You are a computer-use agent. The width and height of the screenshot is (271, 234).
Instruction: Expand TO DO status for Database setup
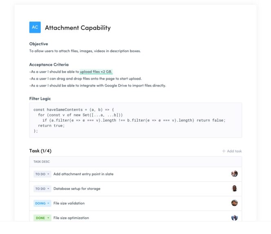pos(42,189)
